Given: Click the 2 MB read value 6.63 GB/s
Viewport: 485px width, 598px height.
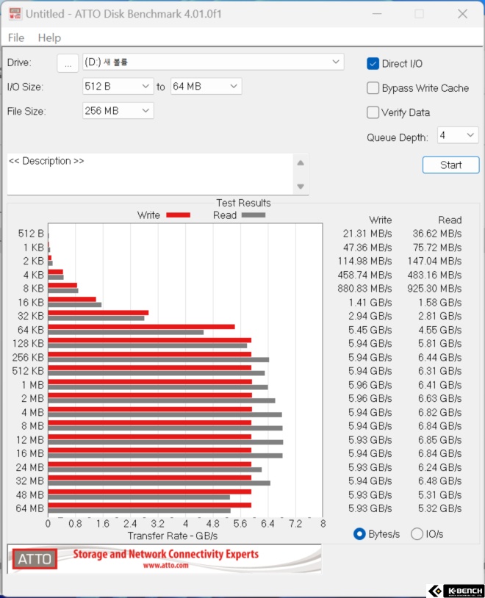Looking at the screenshot, I should tap(439, 398).
